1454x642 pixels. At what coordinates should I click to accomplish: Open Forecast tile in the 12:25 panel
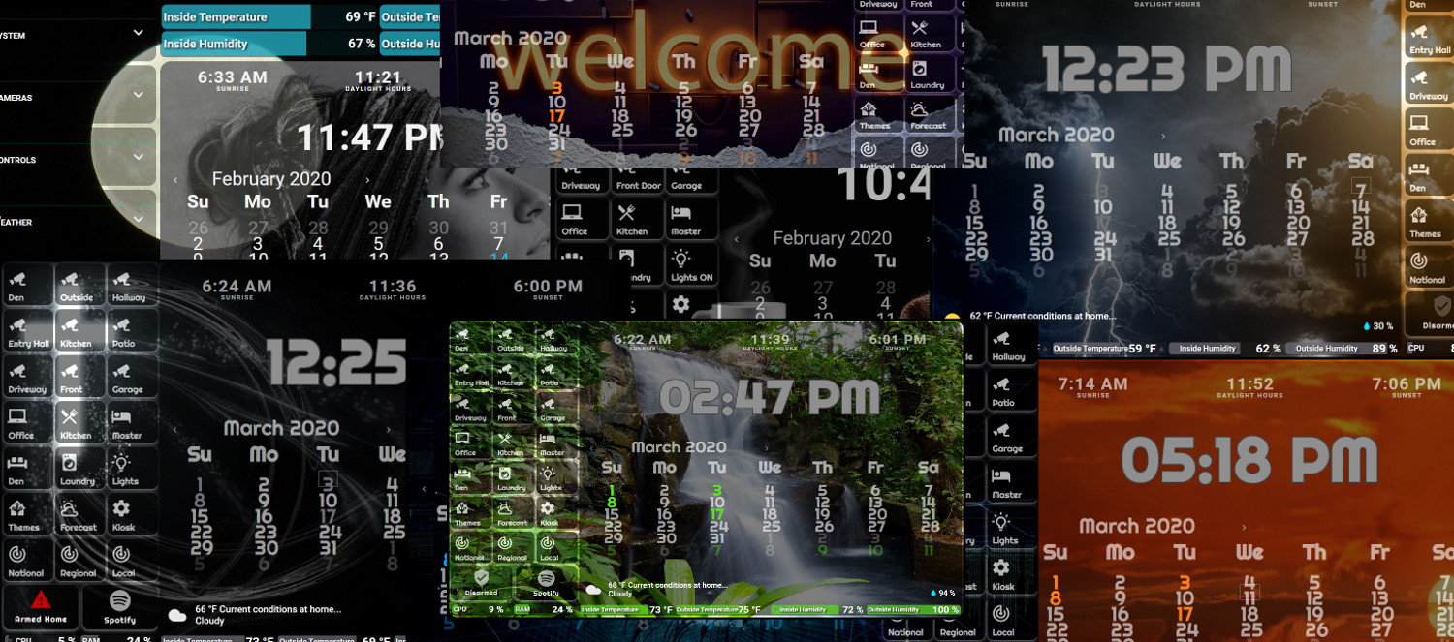(78, 514)
